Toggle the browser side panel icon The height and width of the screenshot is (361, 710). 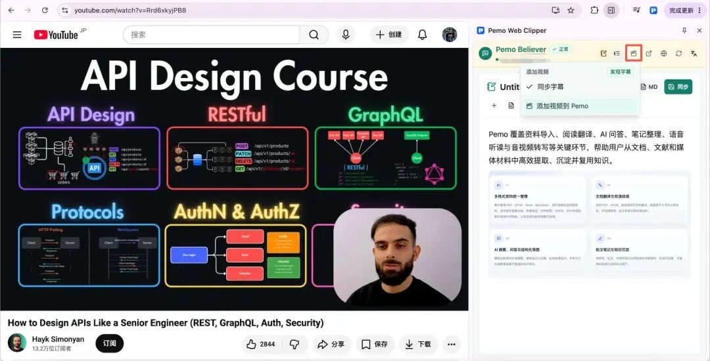tap(611, 10)
